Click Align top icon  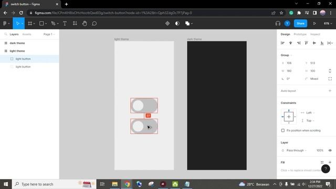coord(307,43)
